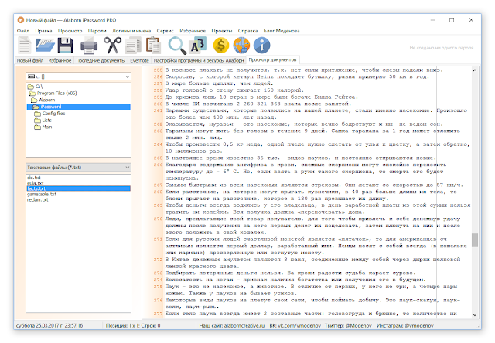Switch to the Новый файл tab

[x=30, y=60]
